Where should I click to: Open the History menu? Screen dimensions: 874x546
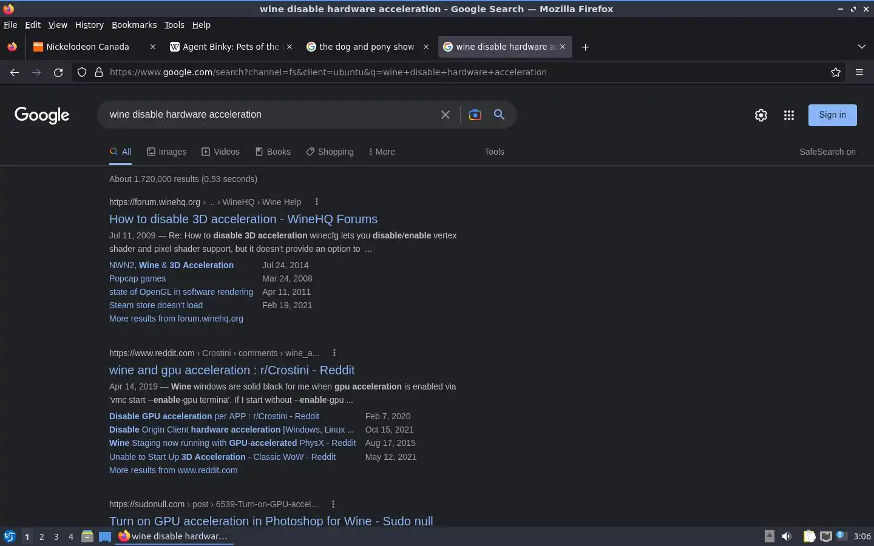pos(89,25)
